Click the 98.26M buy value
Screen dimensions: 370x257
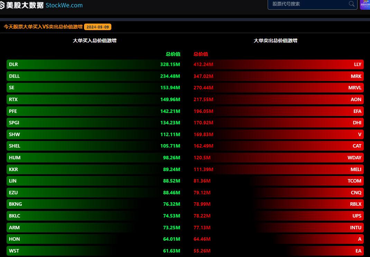[x=172, y=158]
